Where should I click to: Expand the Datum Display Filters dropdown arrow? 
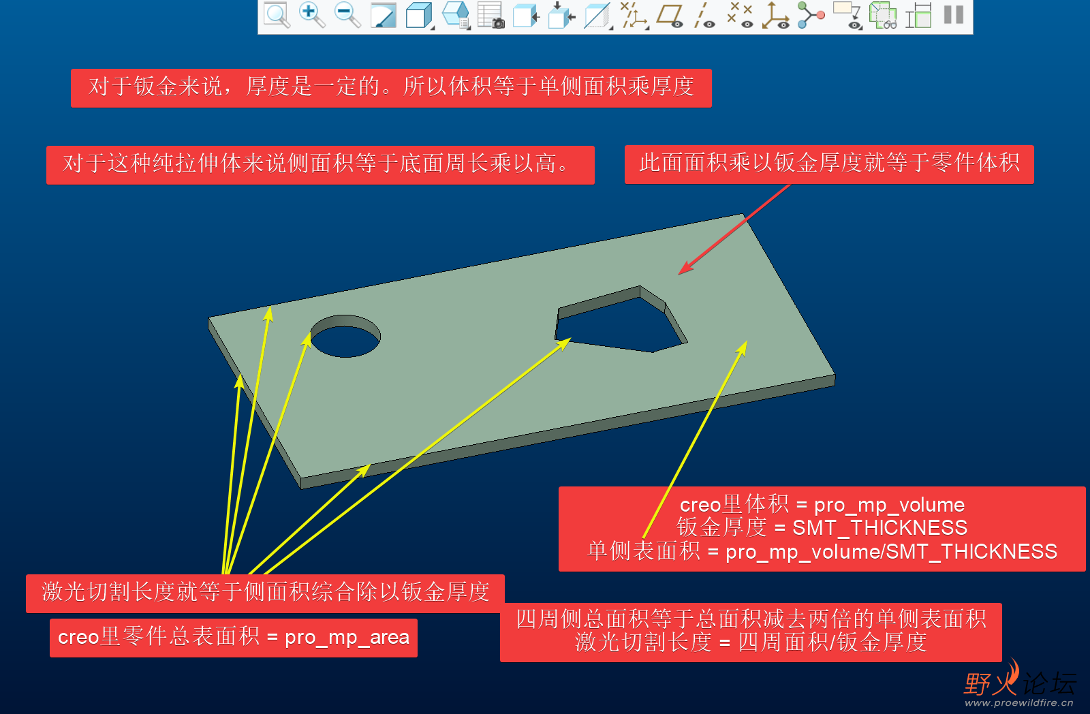click(647, 27)
